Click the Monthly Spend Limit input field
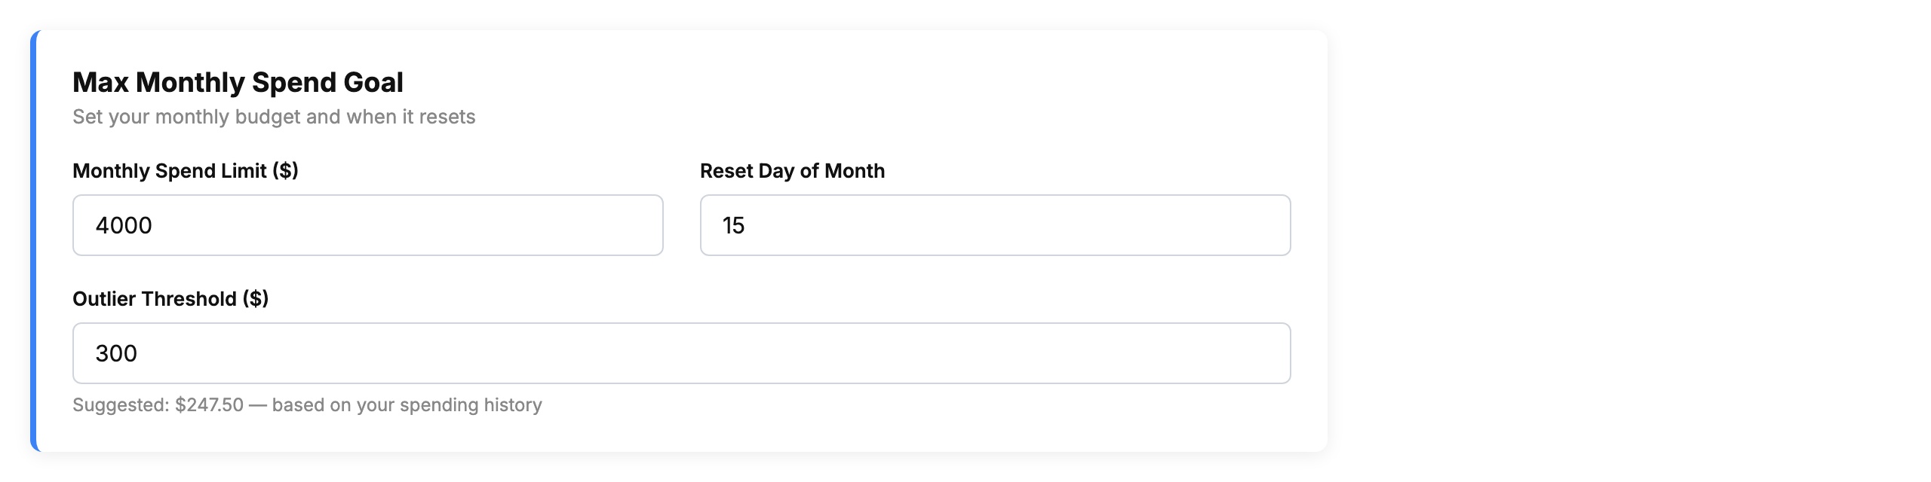 (x=367, y=225)
